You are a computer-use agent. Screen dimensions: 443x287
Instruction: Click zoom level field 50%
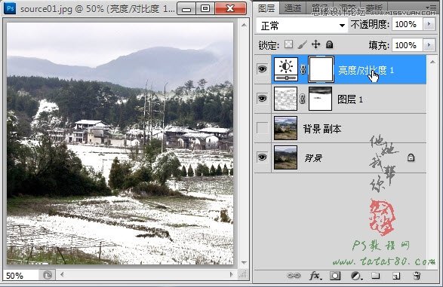tap(20, 275)
